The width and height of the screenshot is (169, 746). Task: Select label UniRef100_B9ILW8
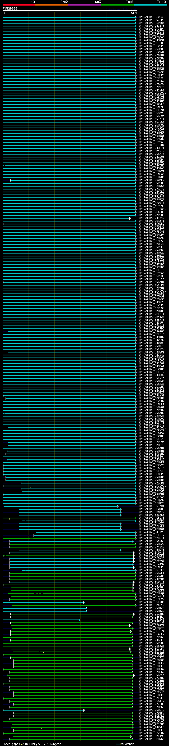click(x=151, y=43)
